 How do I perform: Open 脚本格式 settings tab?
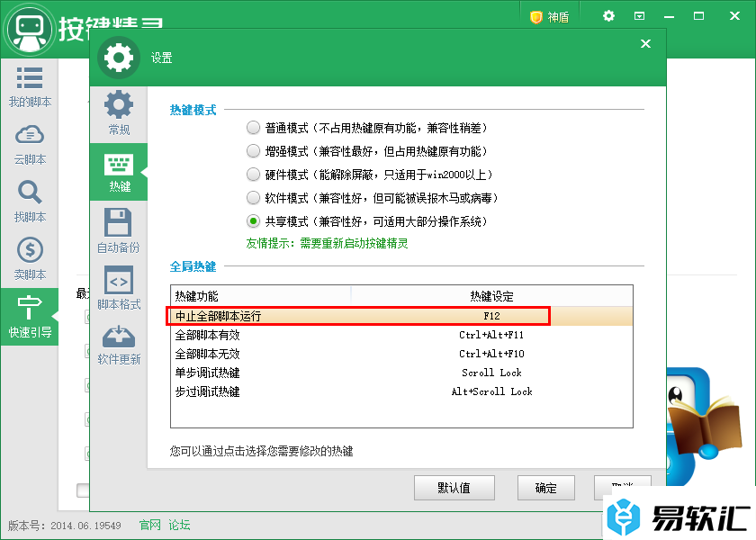(x=119, y=288)
